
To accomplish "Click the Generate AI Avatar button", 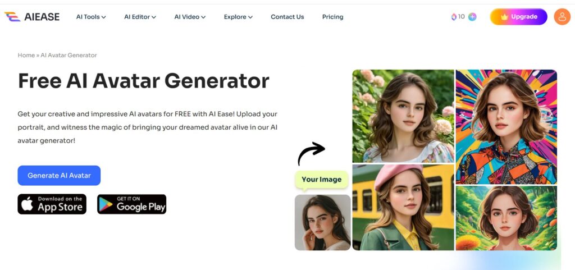I will (59, 176).
